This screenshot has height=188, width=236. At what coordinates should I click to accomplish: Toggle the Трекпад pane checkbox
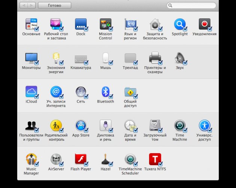[136, 62]
